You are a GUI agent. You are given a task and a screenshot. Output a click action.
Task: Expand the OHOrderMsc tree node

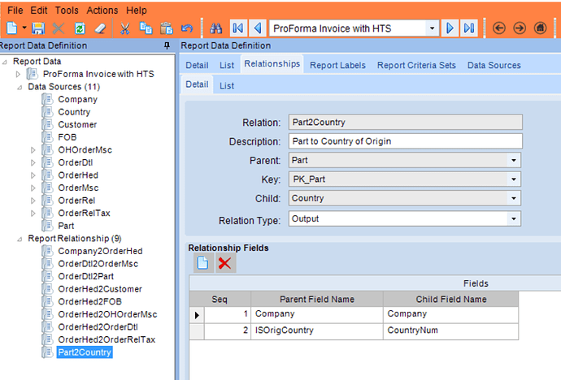(x=33, y=150)
